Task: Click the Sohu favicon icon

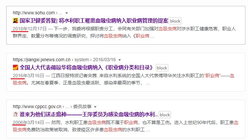Action: click(x=16, y=21)
